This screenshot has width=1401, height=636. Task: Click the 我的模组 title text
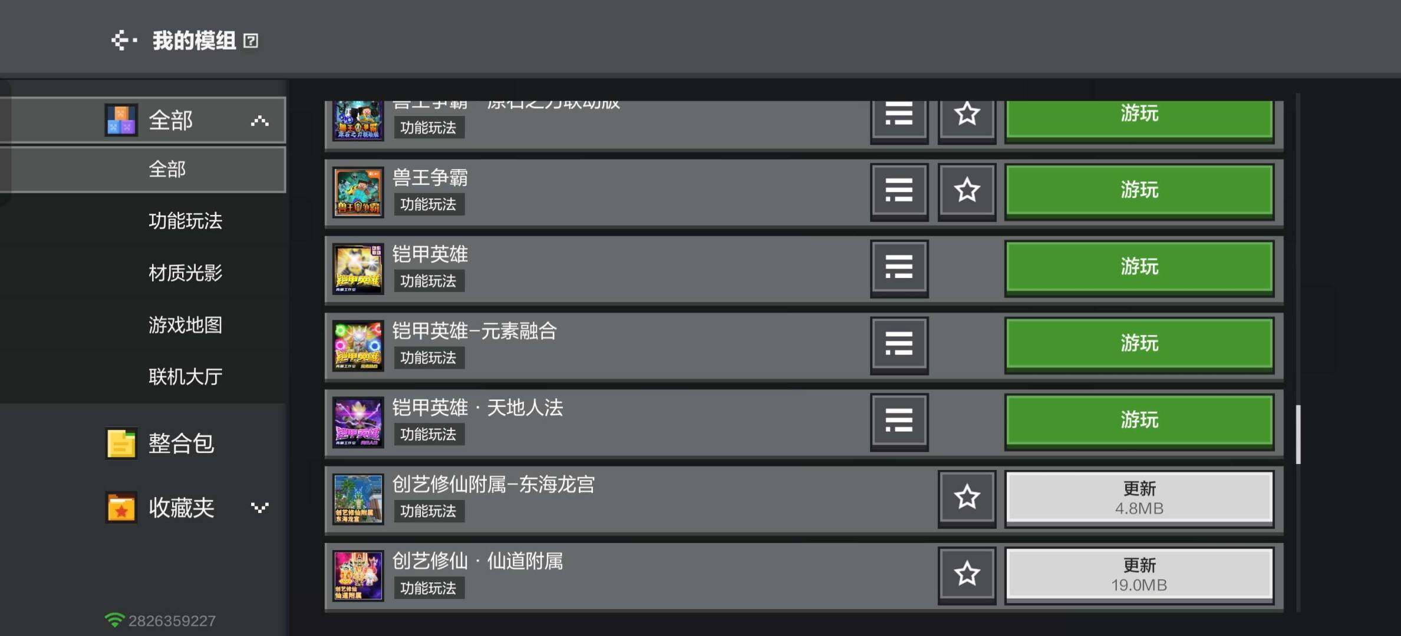(x=195, y=41)
